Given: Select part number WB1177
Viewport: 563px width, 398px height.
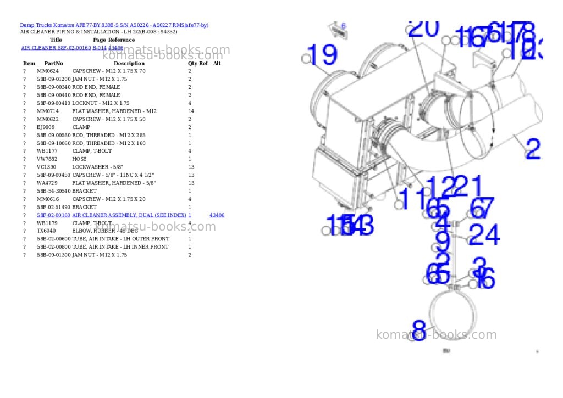Looking at the screenshot, I should point(47,151).
